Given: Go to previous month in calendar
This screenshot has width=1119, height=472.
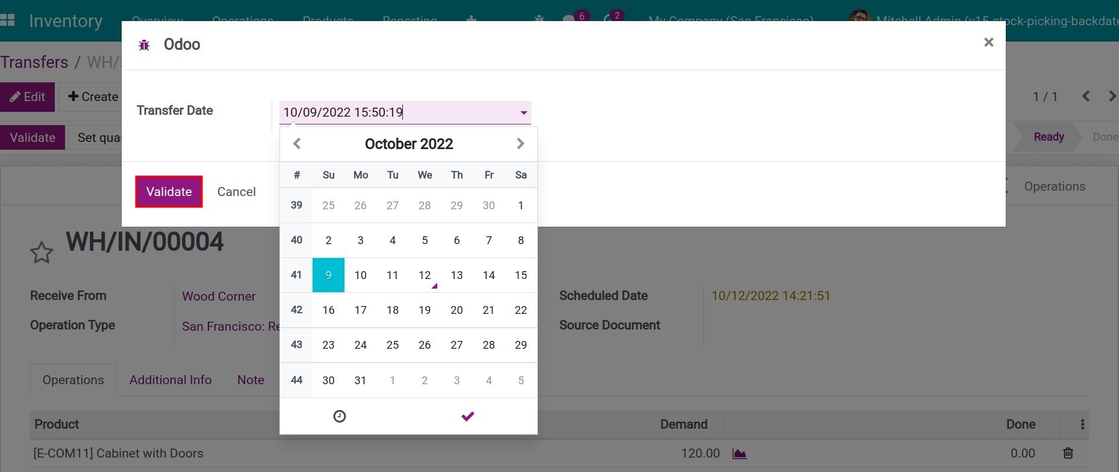Looking at the screenshot, I should 296,144.
